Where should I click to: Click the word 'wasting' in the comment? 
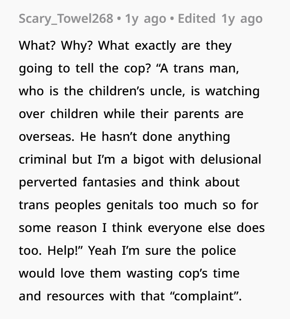150,273
